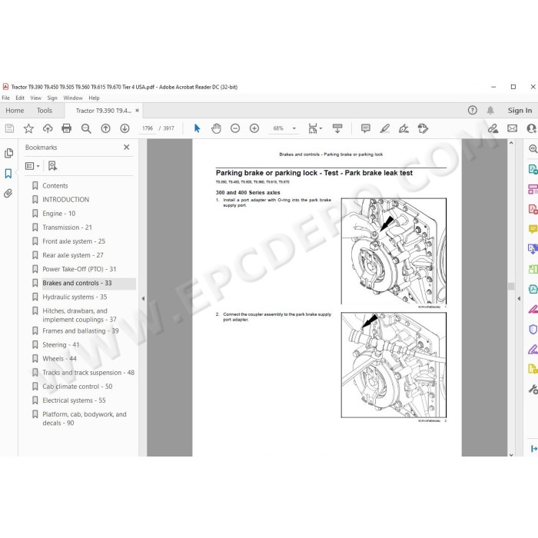This screenshot has width=538, height=538.
Task: Close the Tractor T9.390 document tab
Action: pyautogui.click(x=138, y=111)
